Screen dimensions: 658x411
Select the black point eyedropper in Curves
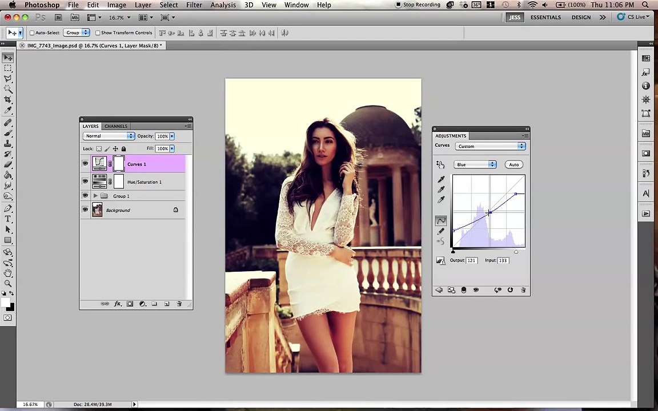point(441,179)
